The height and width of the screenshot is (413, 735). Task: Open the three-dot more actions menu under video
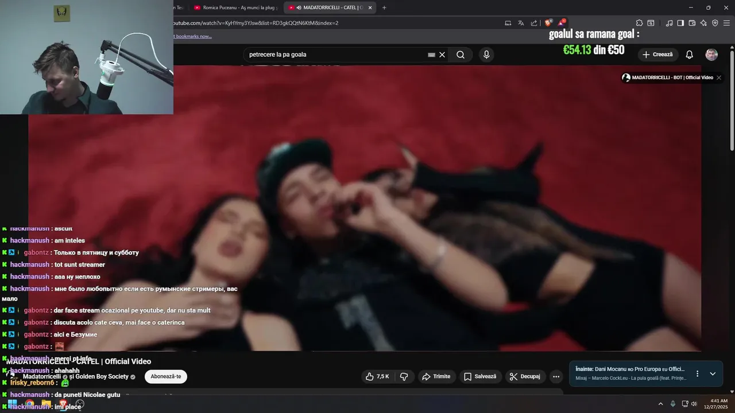pos(556,376)
